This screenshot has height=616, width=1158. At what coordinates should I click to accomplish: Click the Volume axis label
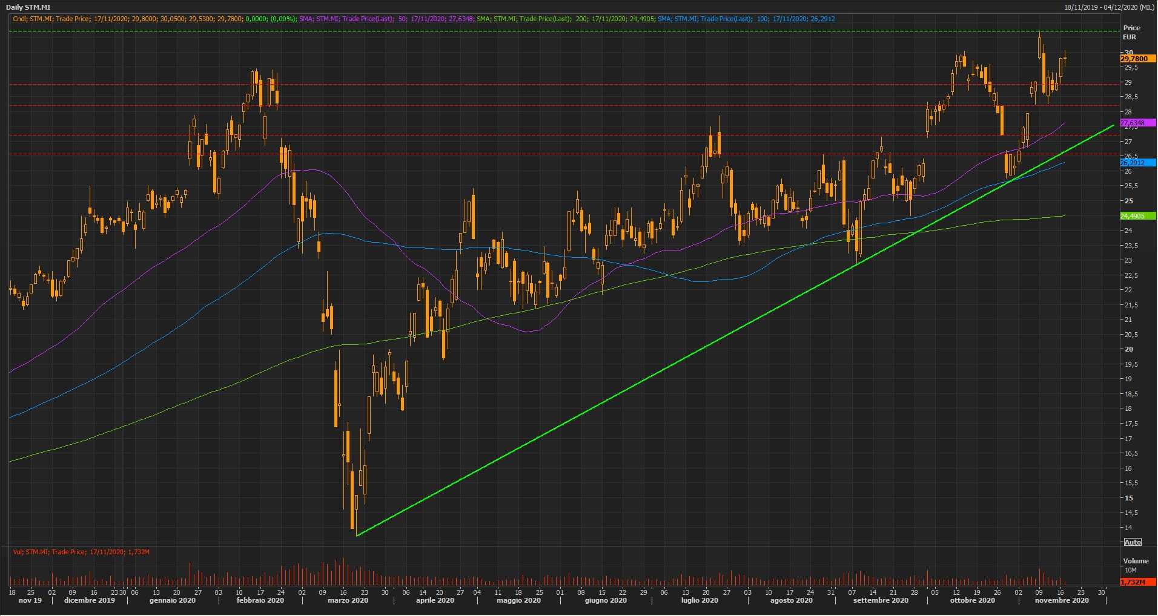(x=1135, y=561)
